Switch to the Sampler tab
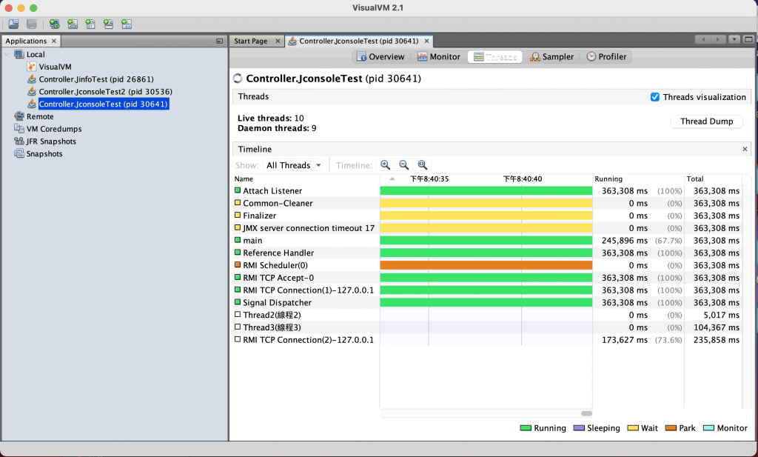 coord(551,56)
